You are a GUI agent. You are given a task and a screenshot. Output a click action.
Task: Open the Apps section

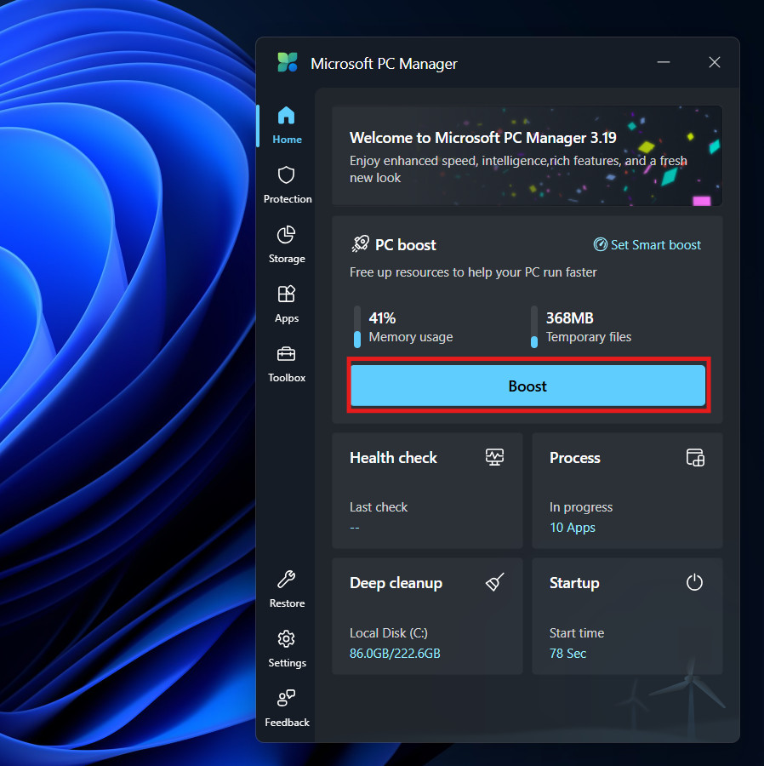pos(287,304)
